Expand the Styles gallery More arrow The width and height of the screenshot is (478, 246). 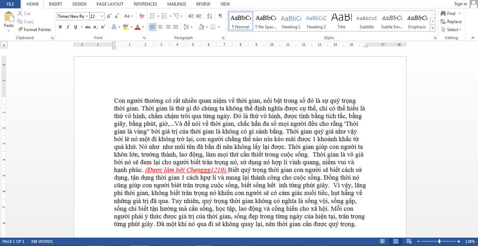(x=433, y=27)
